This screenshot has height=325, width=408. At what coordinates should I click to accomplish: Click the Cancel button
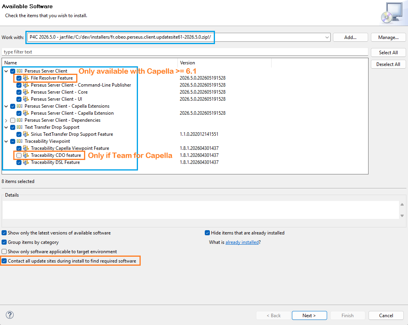pos(386,315)
